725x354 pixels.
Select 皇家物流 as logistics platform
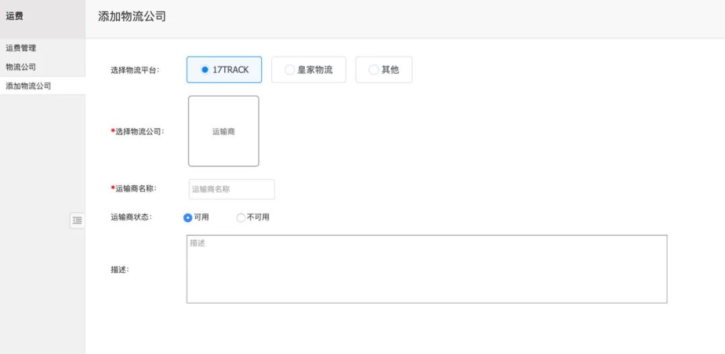pos(309,70)
